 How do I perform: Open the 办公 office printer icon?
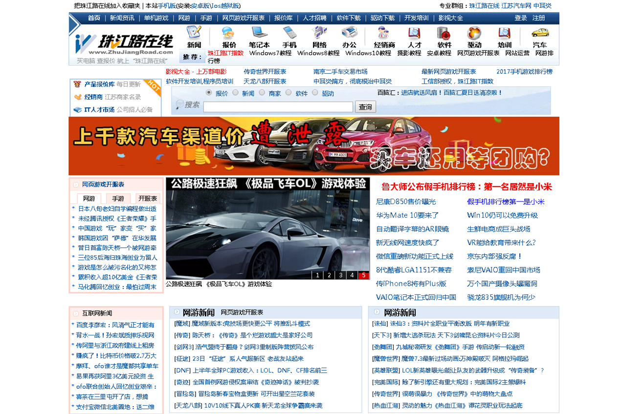coord(349,33)
